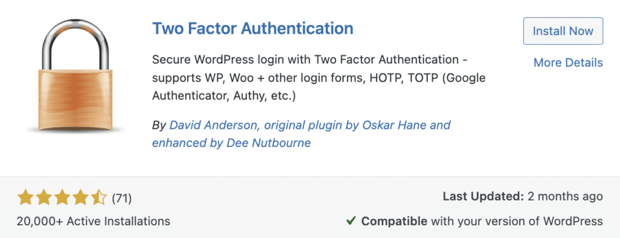Click 'Authenticator, Authy, etc.' description line

[x=224, y=96]
